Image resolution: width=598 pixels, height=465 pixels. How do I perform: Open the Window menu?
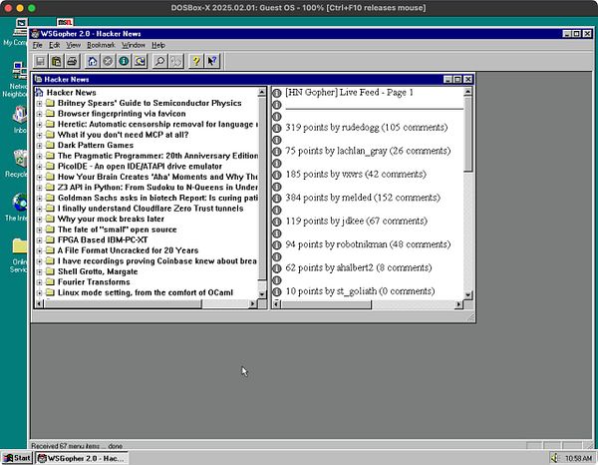pyautogui.click(x=134, y=45)
